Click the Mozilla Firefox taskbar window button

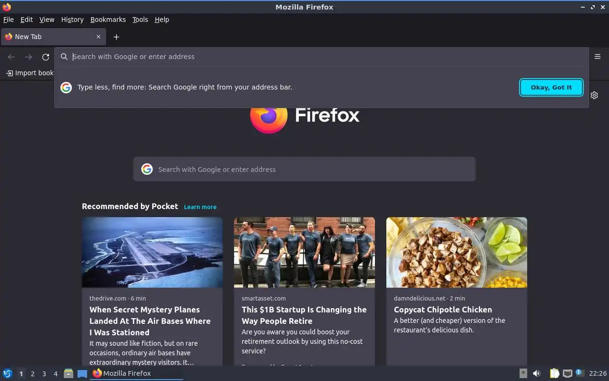coord(137,373)
